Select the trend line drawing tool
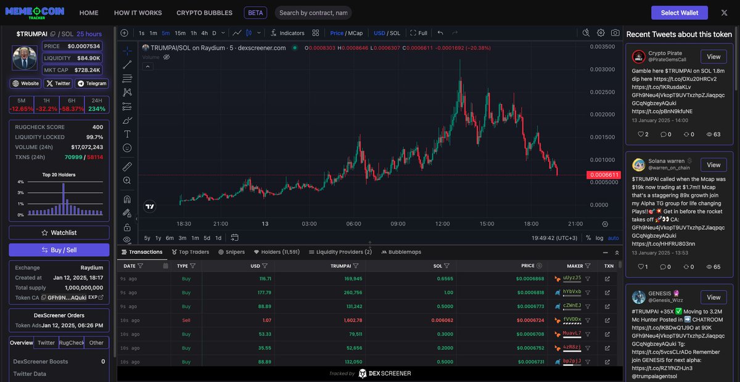This screenshot has height=382, width=740. click(x=127, y=64)
